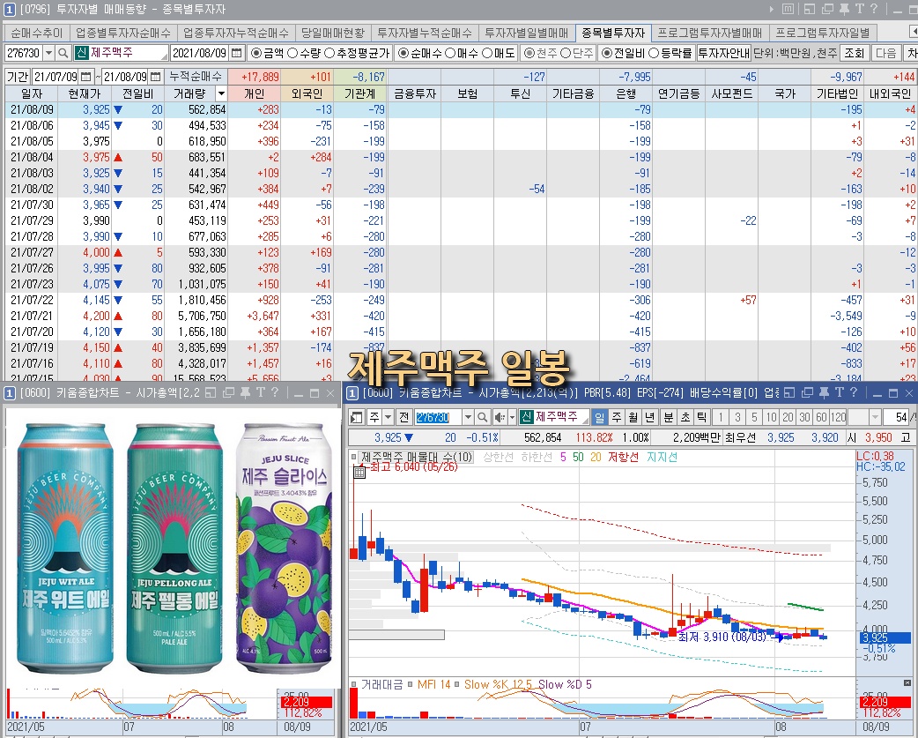
Task: Open the minute interval dropdown after 120
Action: [x=875, y=417]
